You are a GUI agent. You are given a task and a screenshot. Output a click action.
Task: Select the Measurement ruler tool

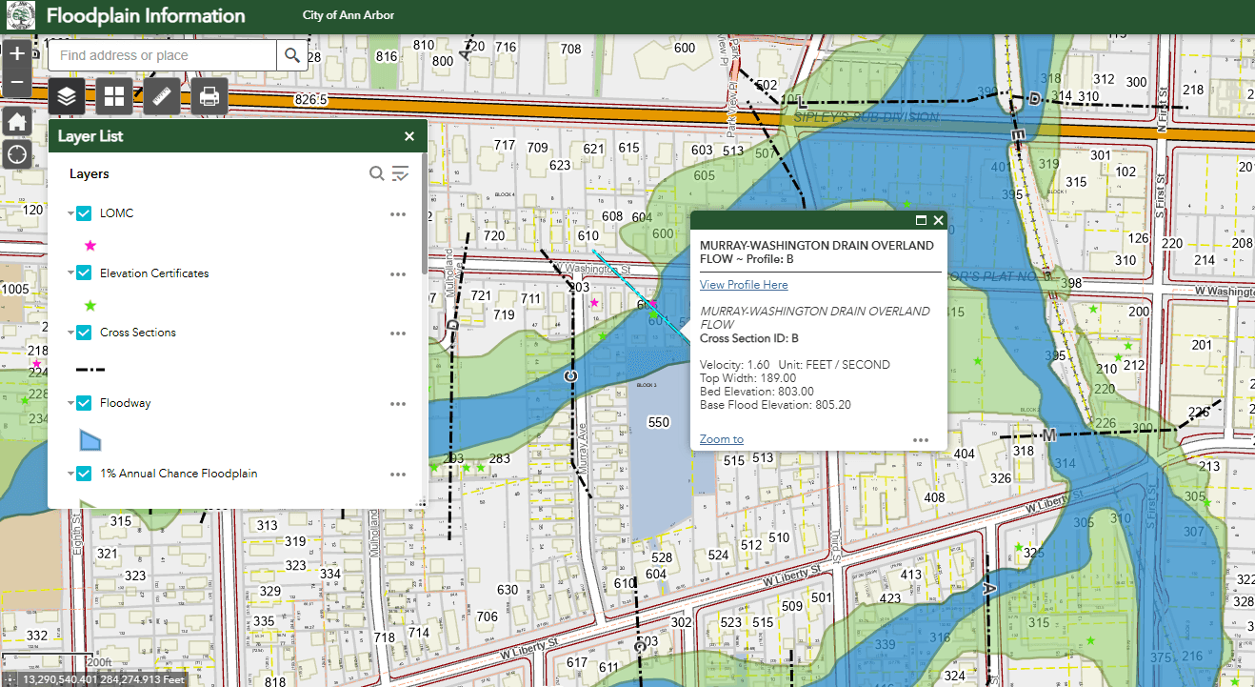pos(161,95)
